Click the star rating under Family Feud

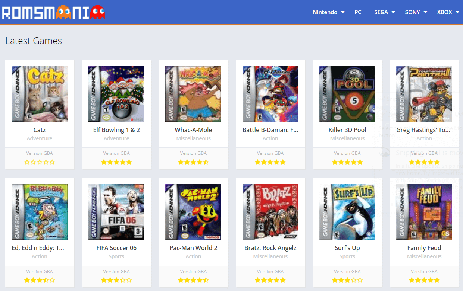point(424,280)
